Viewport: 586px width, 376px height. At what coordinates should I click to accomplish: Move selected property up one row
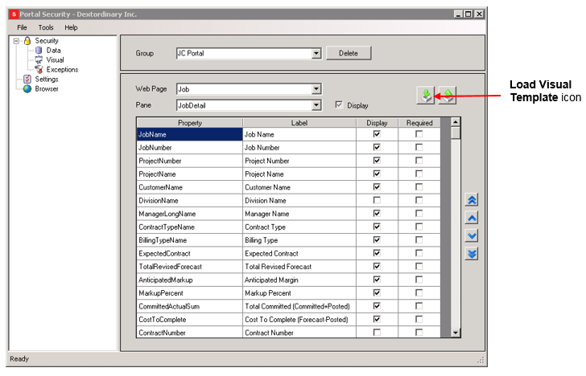pos(473,218)
